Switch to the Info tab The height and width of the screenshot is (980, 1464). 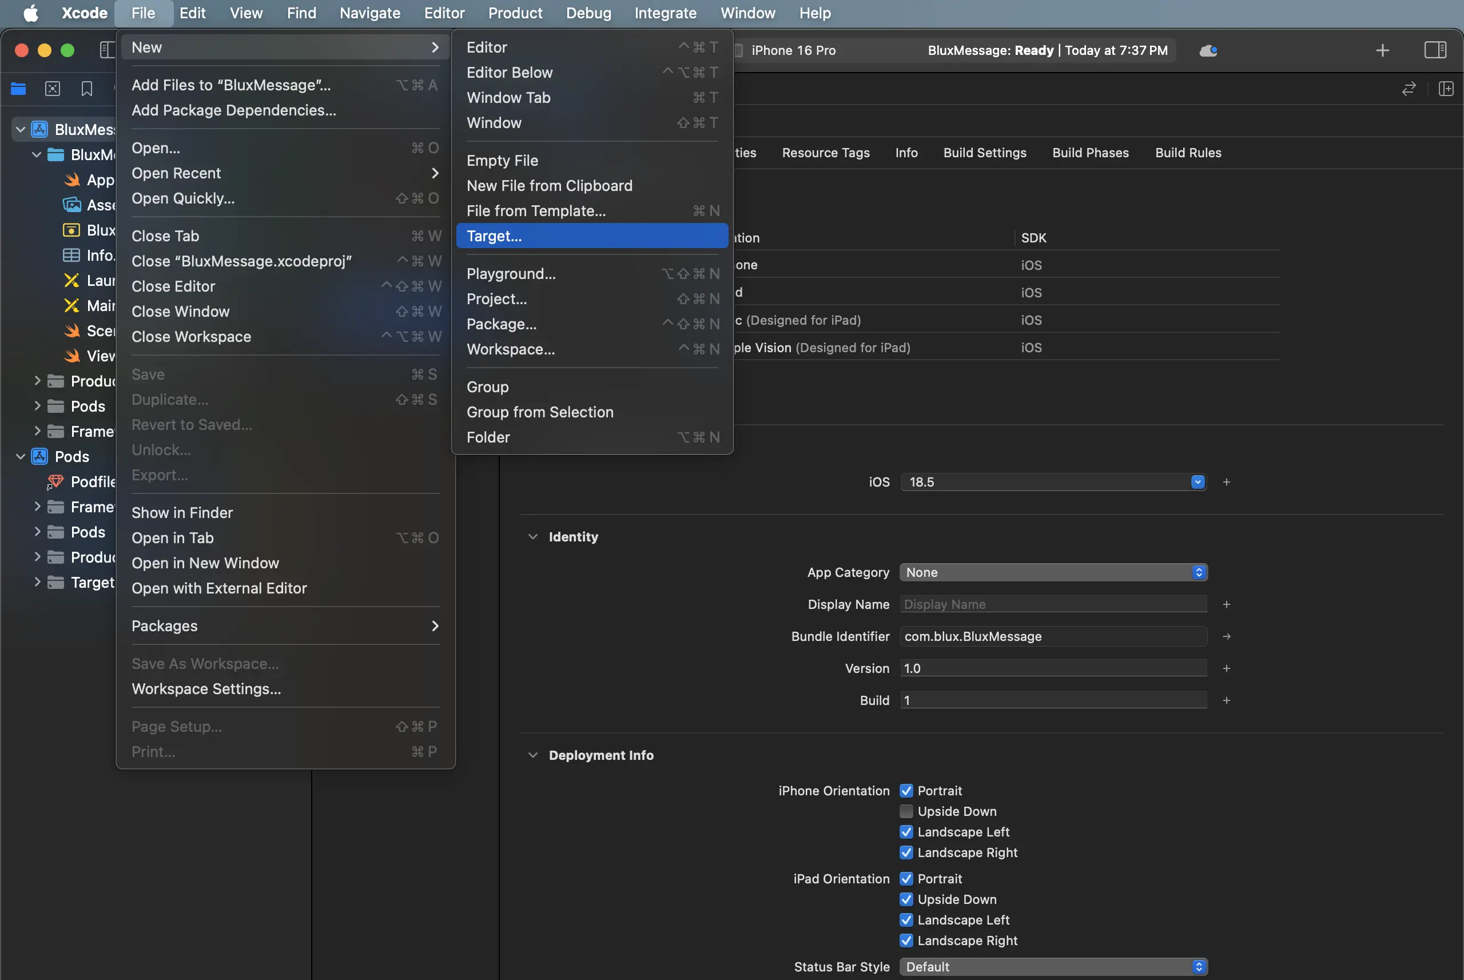(906, 153)
